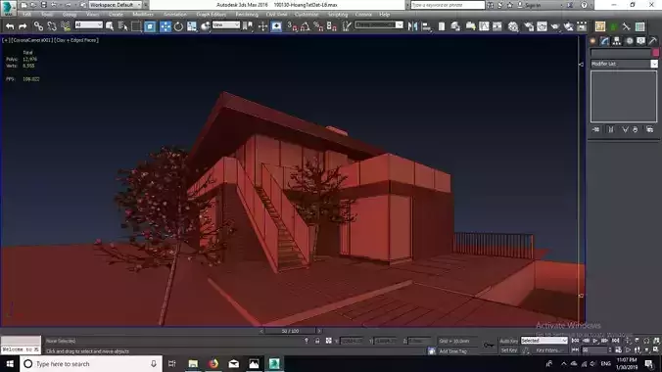The width and height of the screenshot is (662, 372).
Task: Activate the Select and Move tool
Action: pyautogui.click(x=165, y=26)
